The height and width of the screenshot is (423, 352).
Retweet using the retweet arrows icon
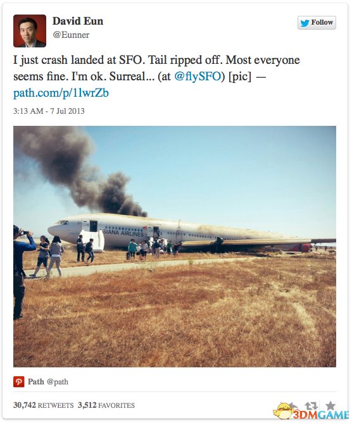point(311,405)
